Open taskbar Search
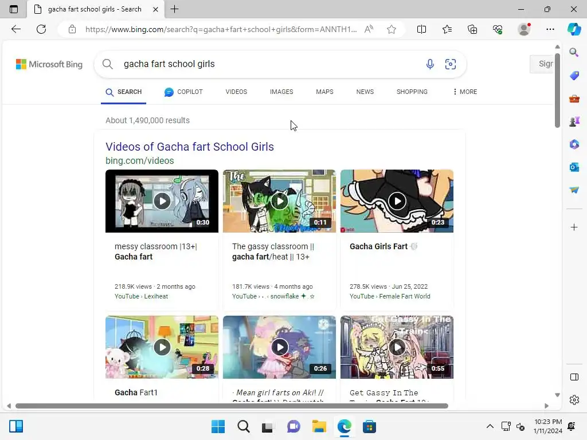Screen dimensions: 587x440 coord(243,426)
